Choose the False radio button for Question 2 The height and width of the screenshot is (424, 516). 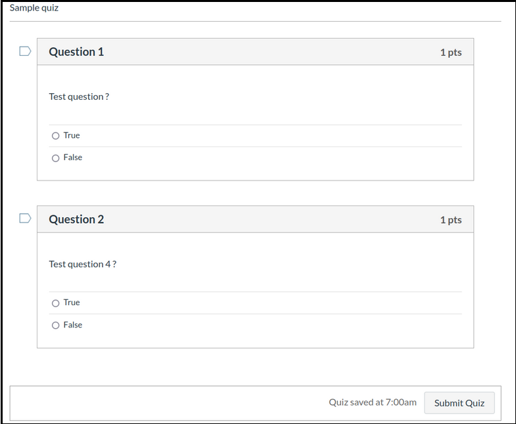tap(55, 326)
